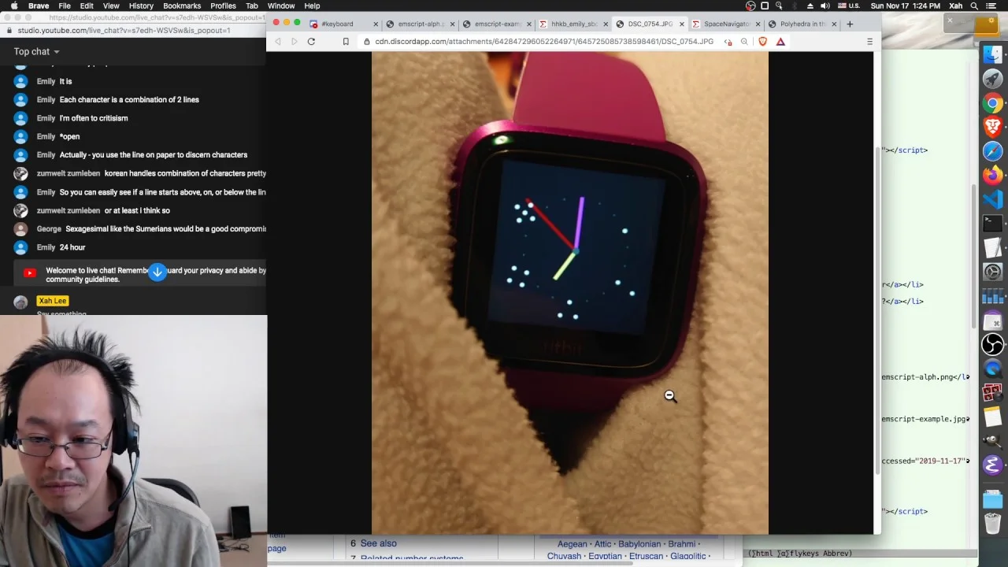Viewport: 1008px width, 567px height.
Task: Open Spotlight search in the menu bar
Action: click(x=975, y=6)
